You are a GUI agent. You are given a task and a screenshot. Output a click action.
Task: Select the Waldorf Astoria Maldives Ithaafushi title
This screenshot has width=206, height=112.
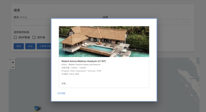click(84, 61)
